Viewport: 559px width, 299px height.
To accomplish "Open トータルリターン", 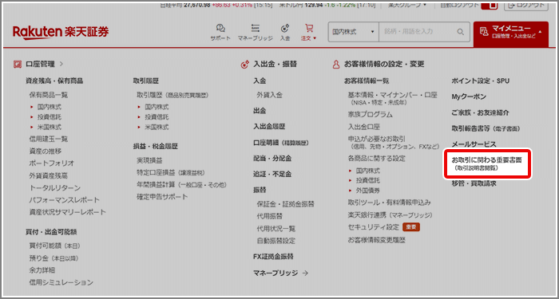I will point(55,187).
